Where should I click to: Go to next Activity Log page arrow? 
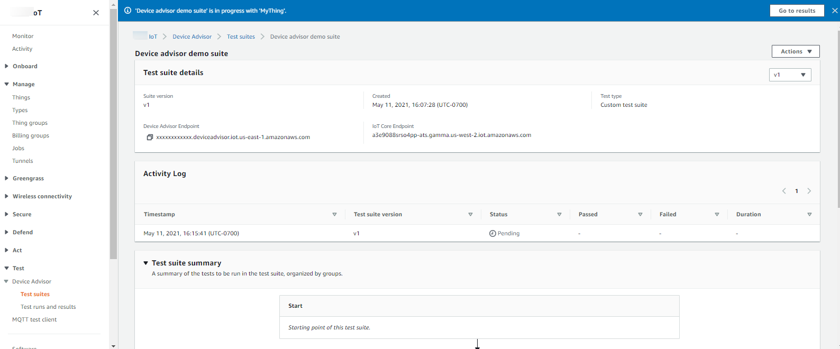(809, 191)
